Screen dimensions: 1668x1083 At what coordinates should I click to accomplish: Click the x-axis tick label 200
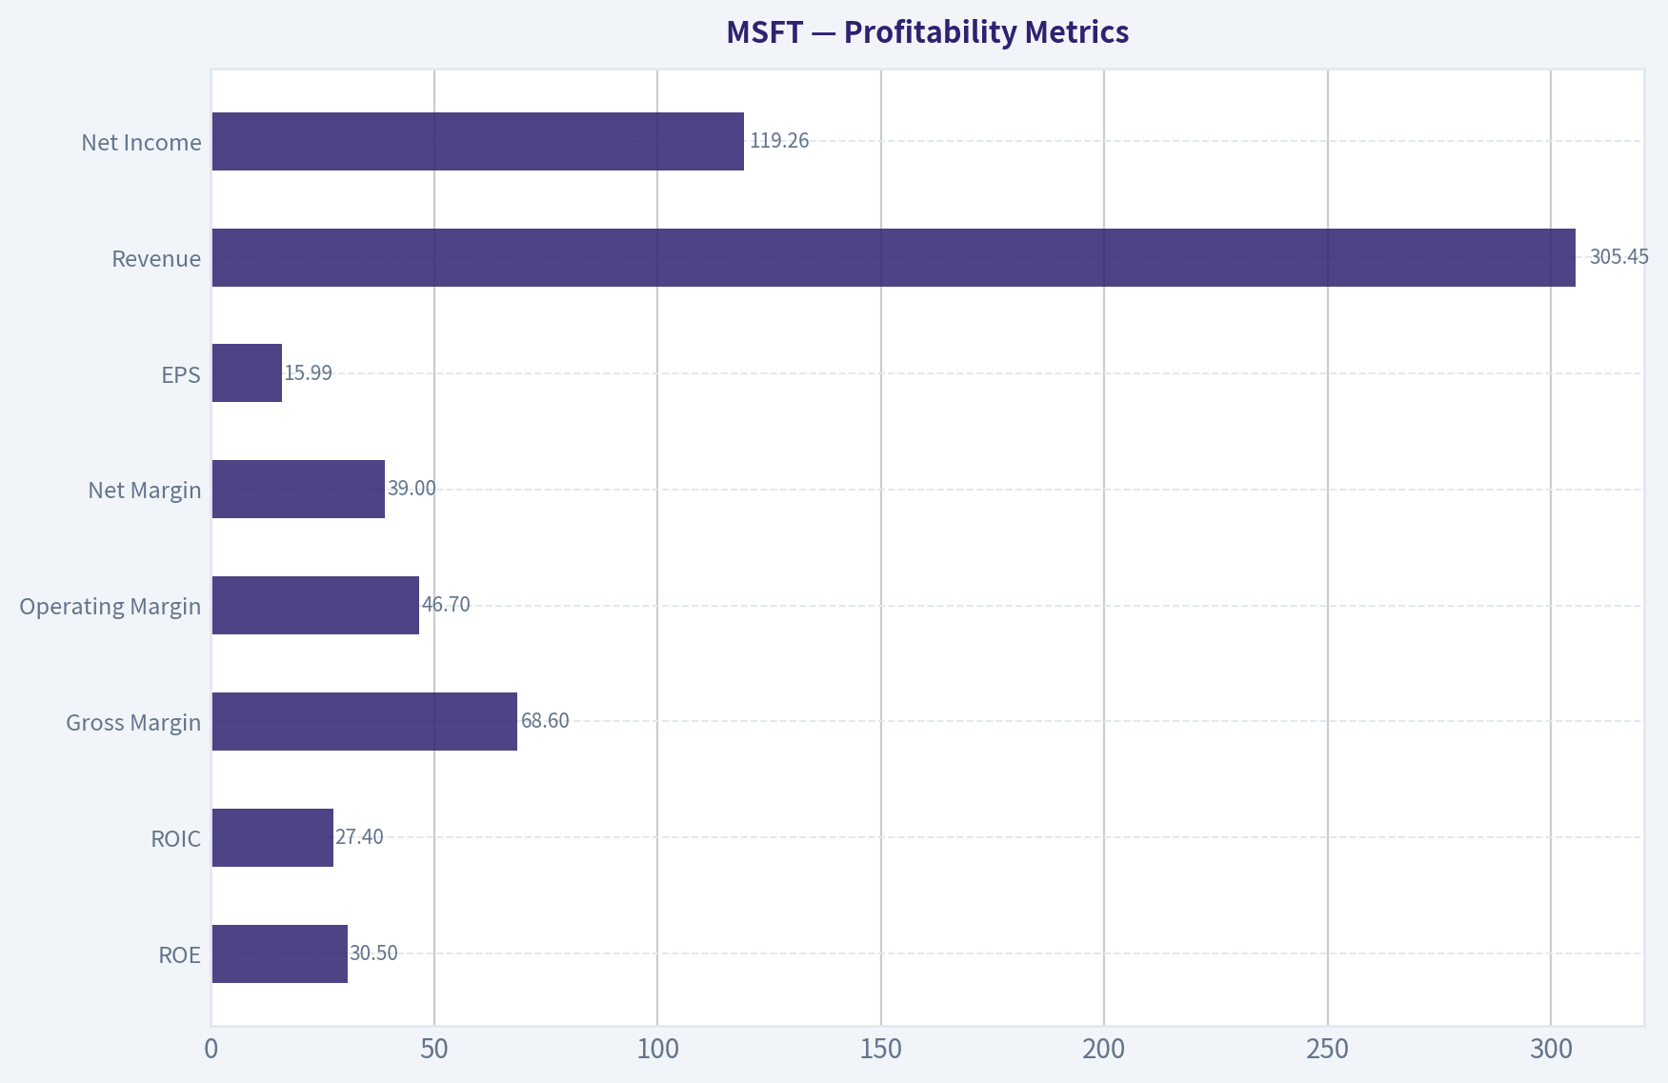[x=1104, y=1050]
